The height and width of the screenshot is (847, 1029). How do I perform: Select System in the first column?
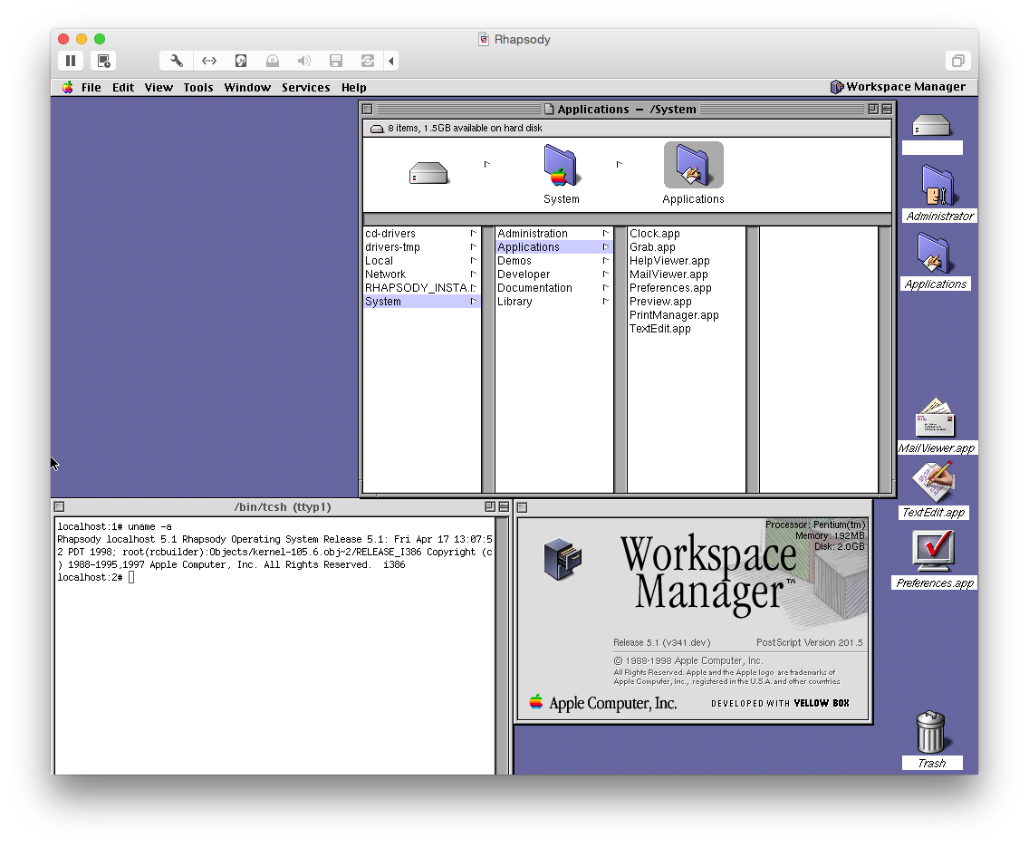[x=421, y=302]
